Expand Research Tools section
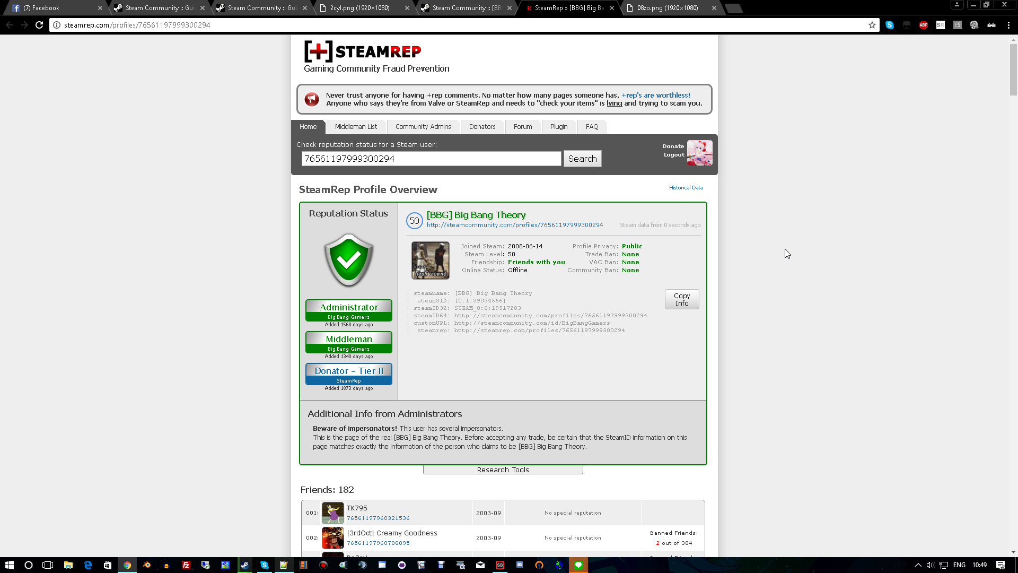Image resolution: width=1018 pixels, height=573 pixels. 503,470
